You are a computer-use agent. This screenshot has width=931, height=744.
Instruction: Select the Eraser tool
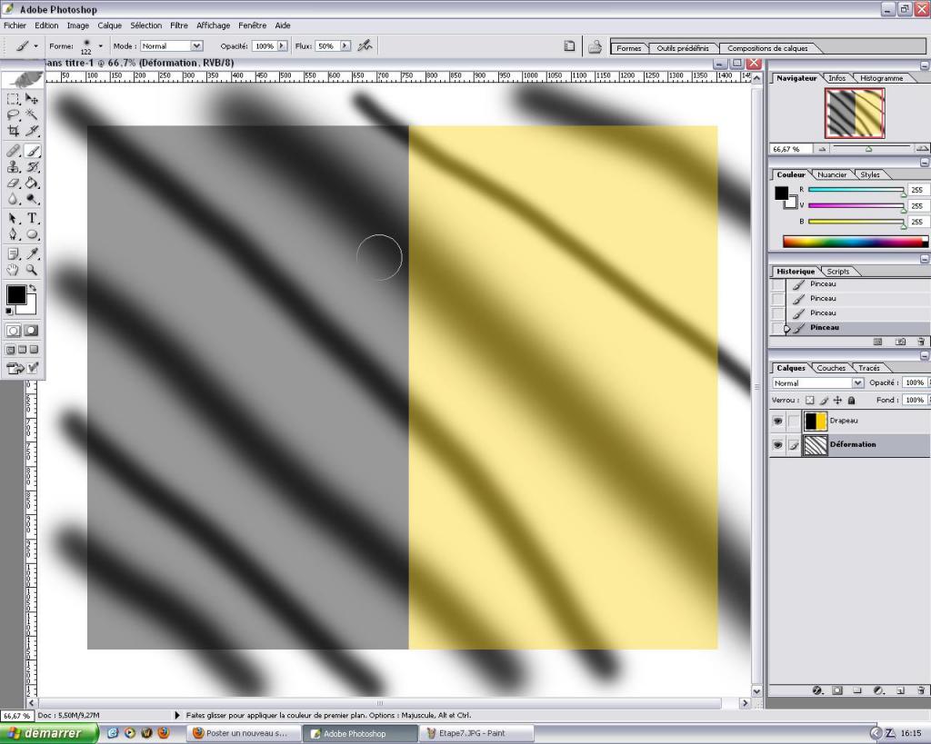[x=13, y=184]
